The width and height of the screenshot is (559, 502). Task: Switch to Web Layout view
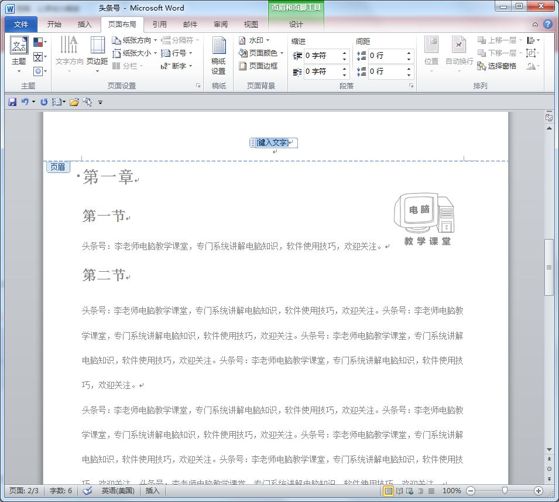coord(410,491)
